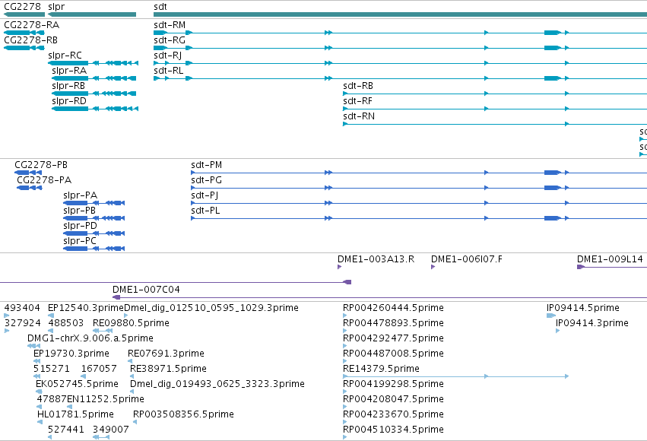Select the sdt-RG transcript label

pyautogui.click(x=170, y=40)
